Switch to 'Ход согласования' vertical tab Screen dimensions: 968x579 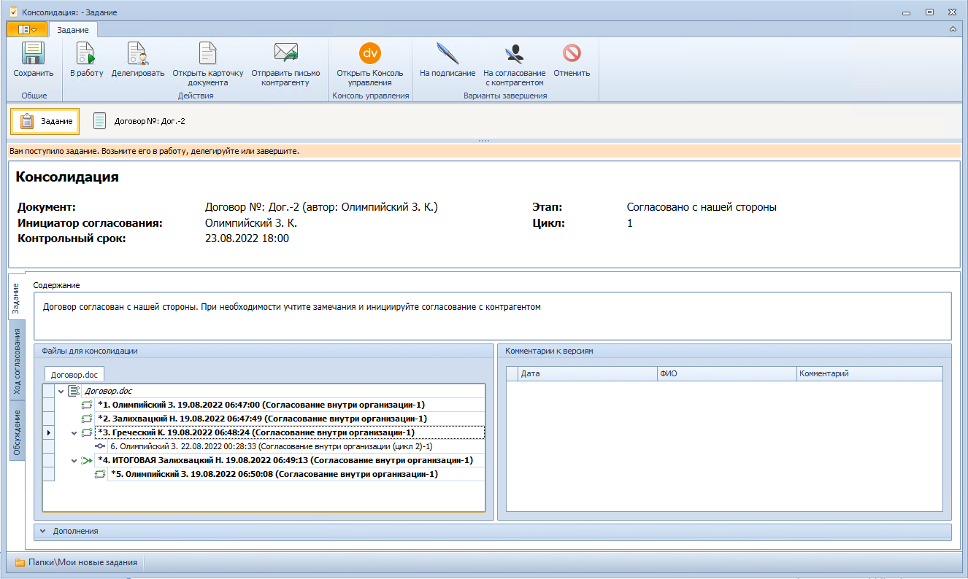(x=17, y=360)
